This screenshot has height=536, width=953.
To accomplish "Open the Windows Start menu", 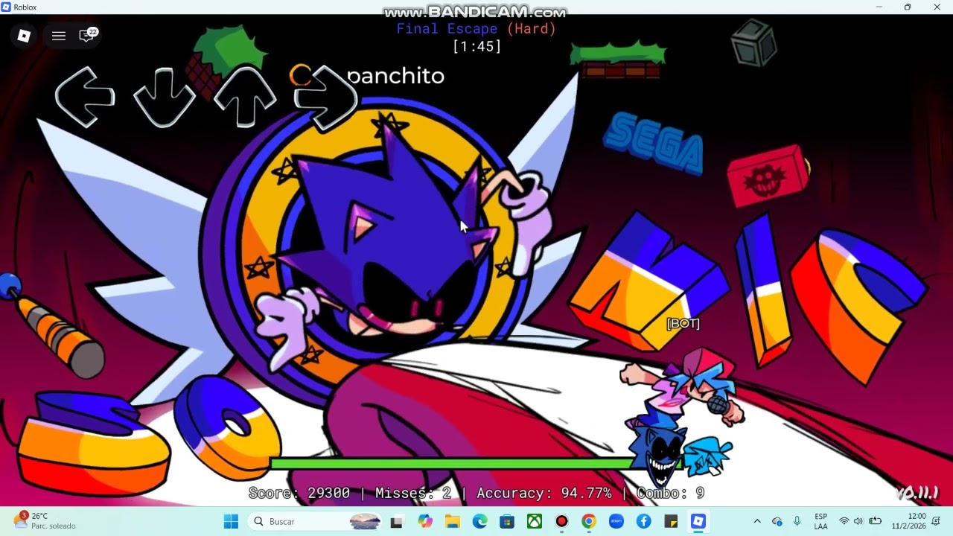I will coord(231,521).
